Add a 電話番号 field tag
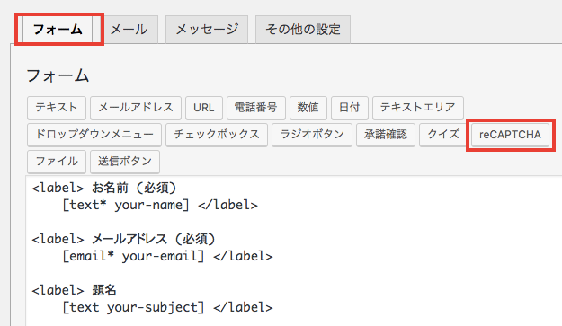Image resolution: width=562 pixels, height=326 pixels. pos(256,108)
